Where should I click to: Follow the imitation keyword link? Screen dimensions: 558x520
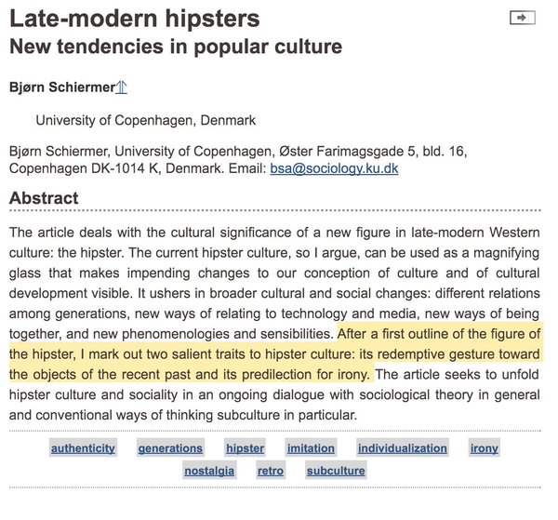(311, 447)
